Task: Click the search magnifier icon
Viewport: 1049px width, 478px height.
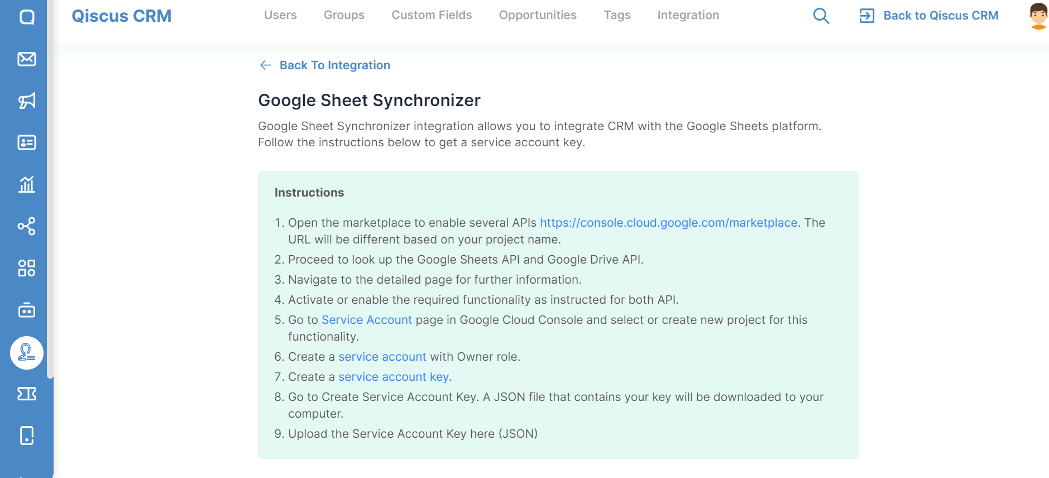Action: (821, 16)
